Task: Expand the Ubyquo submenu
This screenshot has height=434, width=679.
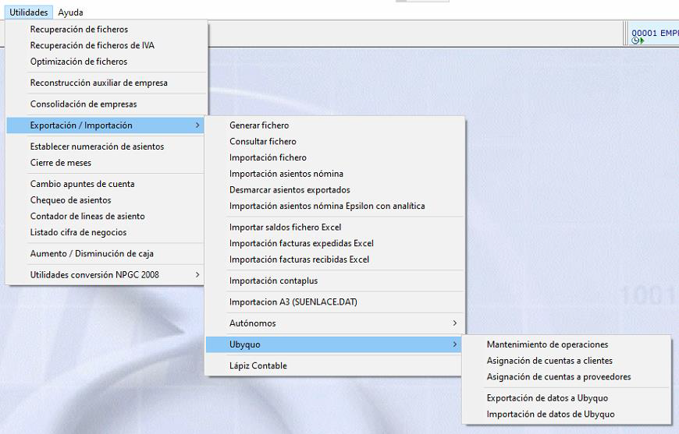Action: pos(334,344)
